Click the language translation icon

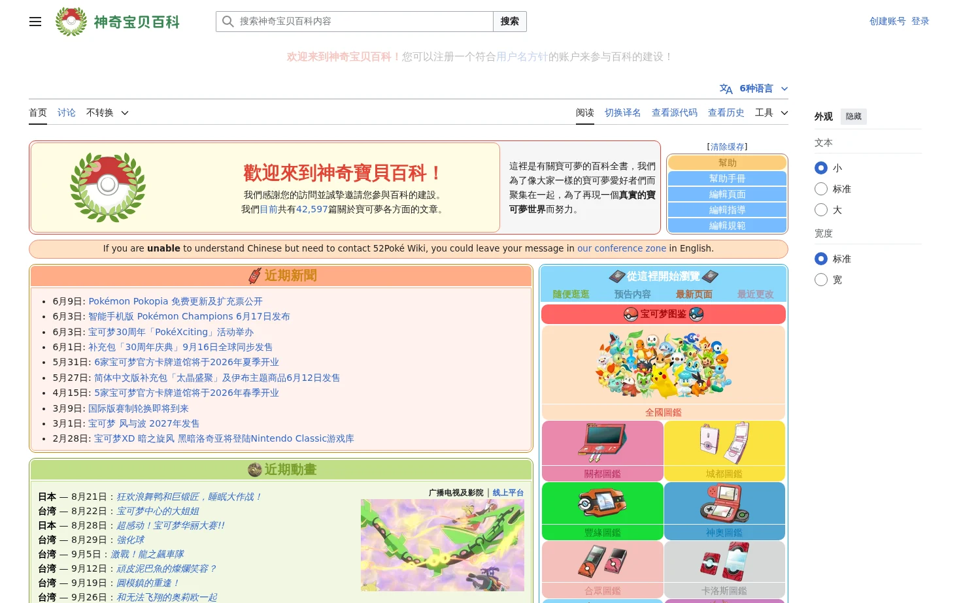tap(726, 89)
